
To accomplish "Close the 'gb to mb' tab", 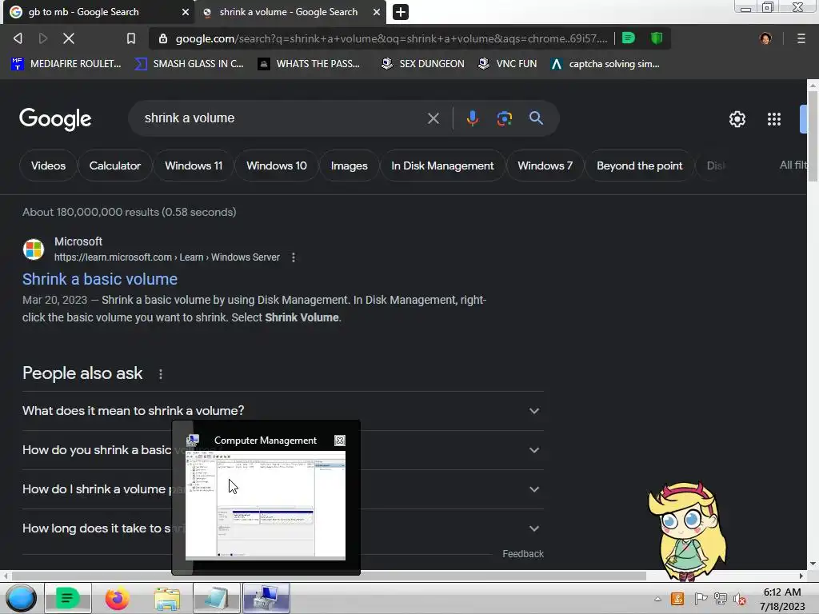I will [186, 12].
